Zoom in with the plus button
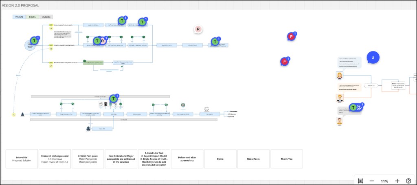The height and width of the screenshot is (185, 417). 397,181
